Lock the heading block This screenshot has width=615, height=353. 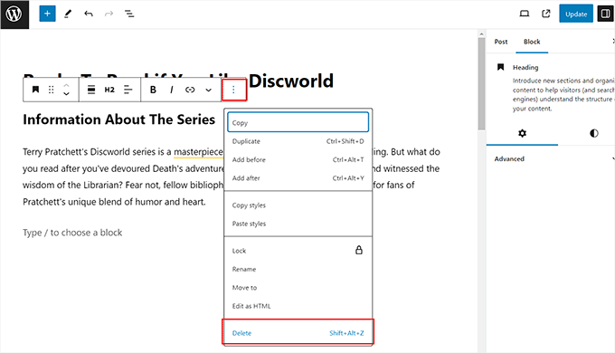(x=298, y=251)
